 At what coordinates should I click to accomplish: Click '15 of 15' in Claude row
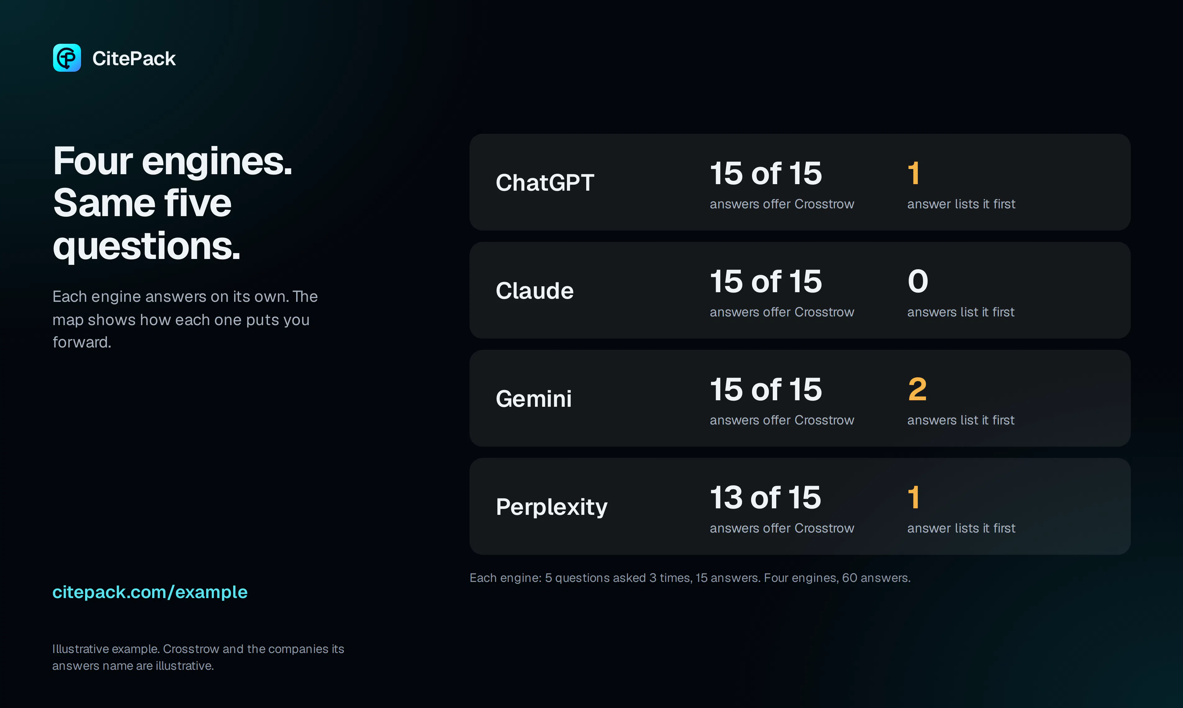(766, 281)
